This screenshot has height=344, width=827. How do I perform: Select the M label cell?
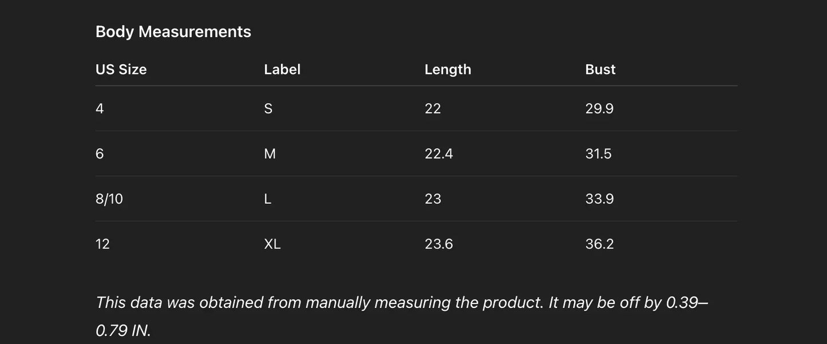270,154
